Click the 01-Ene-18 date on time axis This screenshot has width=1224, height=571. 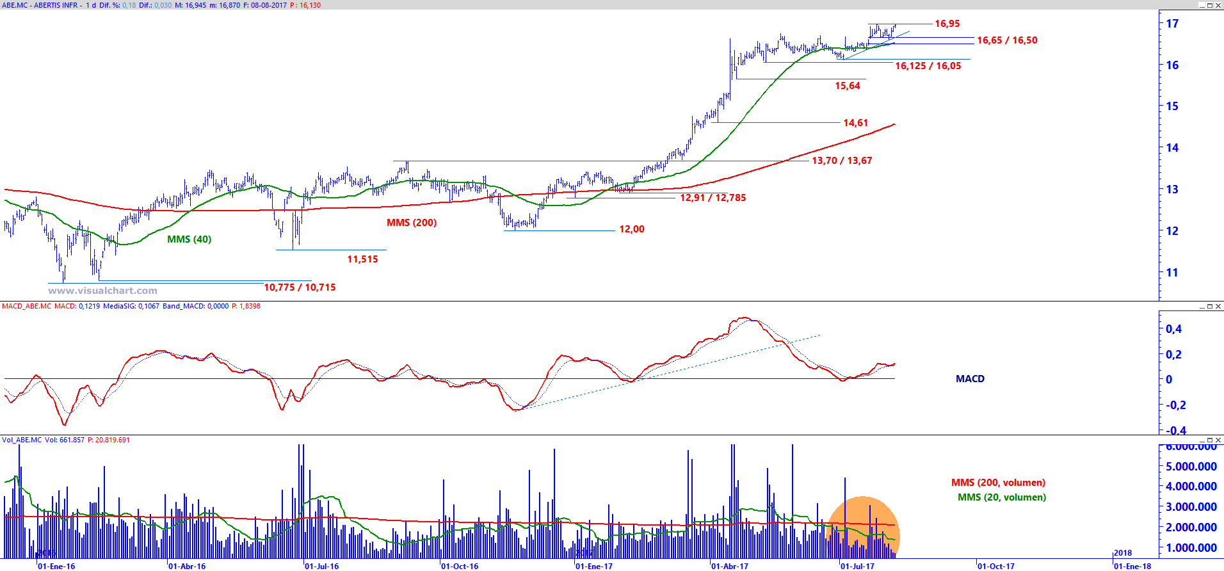click(x=1132, y=566)
